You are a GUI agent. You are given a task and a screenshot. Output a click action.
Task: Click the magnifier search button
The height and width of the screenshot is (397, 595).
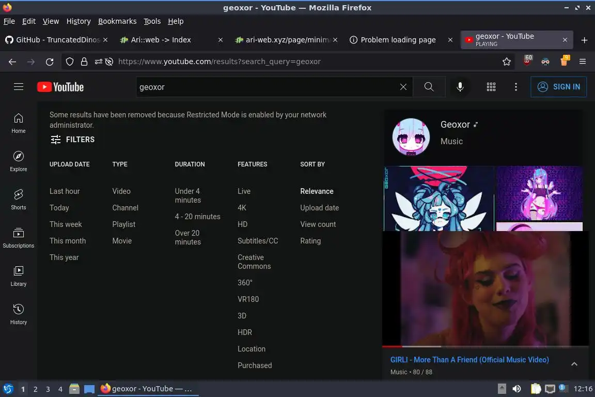429,87
